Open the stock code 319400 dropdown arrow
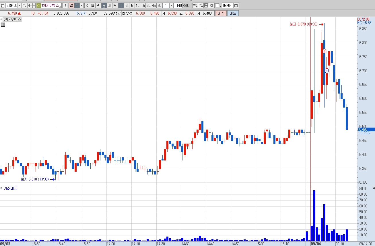The image size is (375, 246). 20,5
